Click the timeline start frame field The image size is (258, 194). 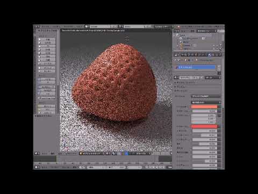pos(97,167)
